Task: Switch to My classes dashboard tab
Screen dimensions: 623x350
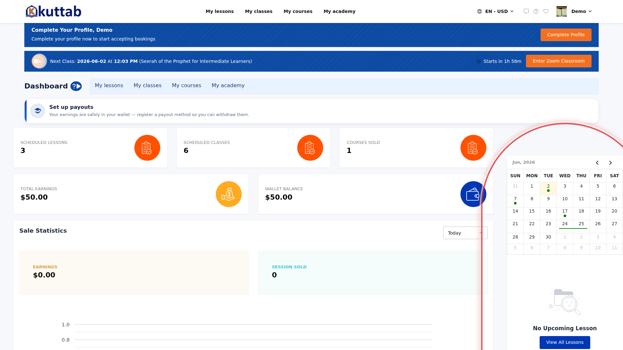Action: click(x=148, y=86)
